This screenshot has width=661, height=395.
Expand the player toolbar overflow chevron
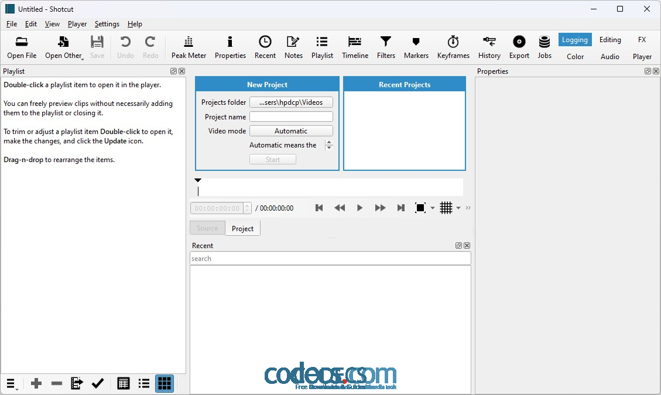(468, 208)
